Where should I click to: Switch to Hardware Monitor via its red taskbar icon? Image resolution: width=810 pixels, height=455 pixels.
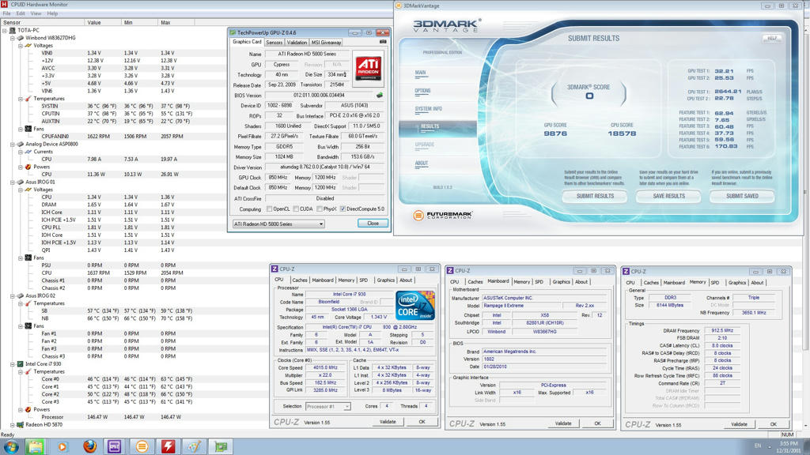point(168,446)
